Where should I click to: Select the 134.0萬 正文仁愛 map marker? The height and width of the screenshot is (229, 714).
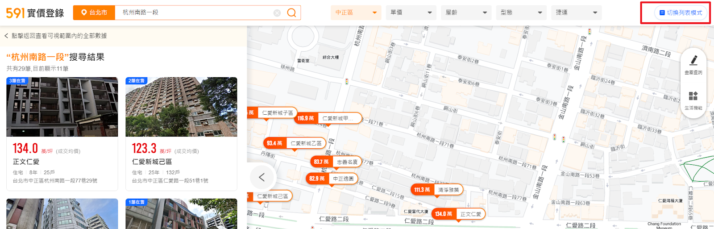coord(459,214)
